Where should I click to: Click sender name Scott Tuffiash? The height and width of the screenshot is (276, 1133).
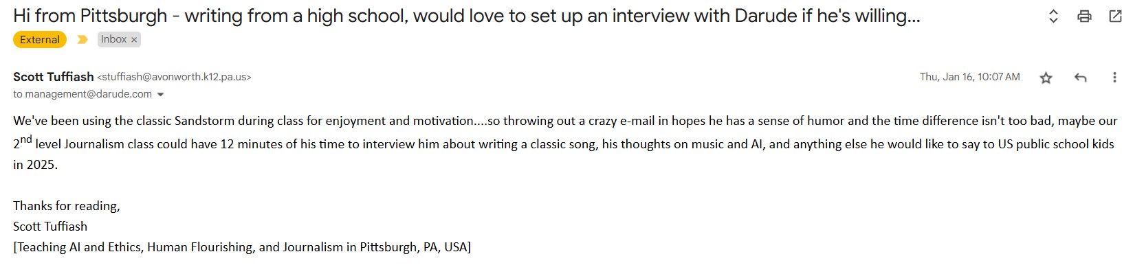tap(54, 77)
